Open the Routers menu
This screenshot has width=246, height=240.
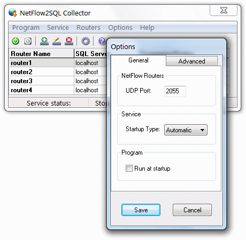tap(88, 28)
